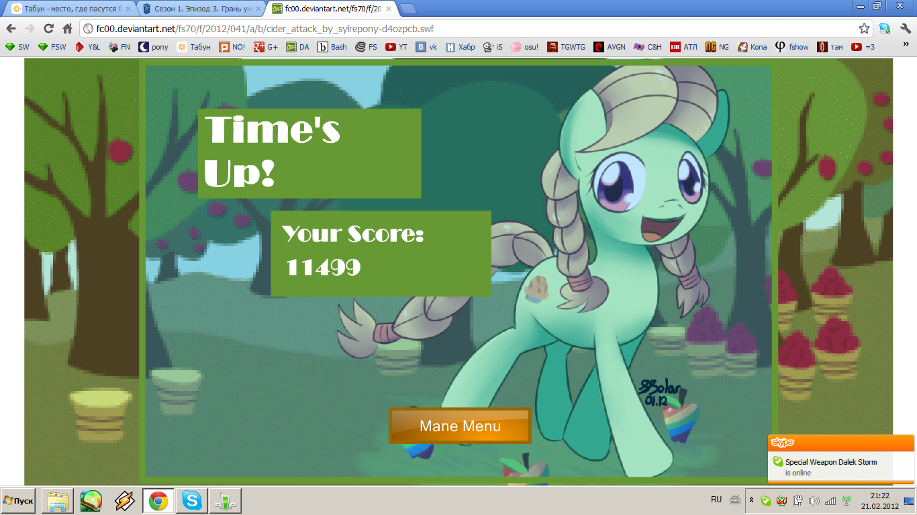Click "Special Weapon Dalek Storm" in Skype notification
The height and width of the screenshot is (515, 917).
[x=831, y=462]
